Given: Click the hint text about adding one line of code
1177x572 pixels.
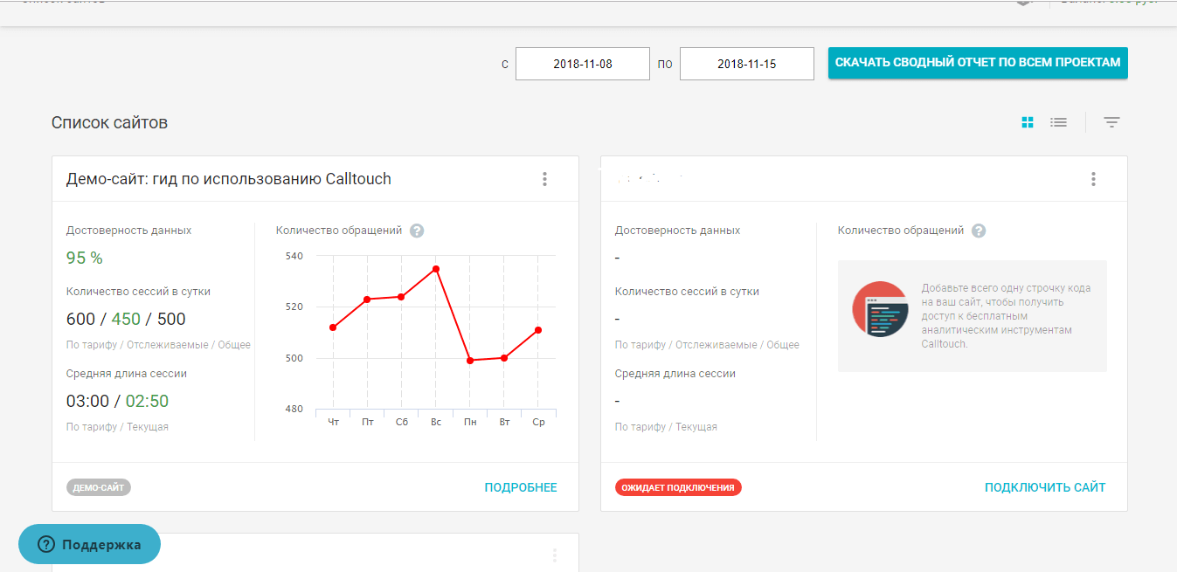Looking at the screenshot, I should 1006,315.
